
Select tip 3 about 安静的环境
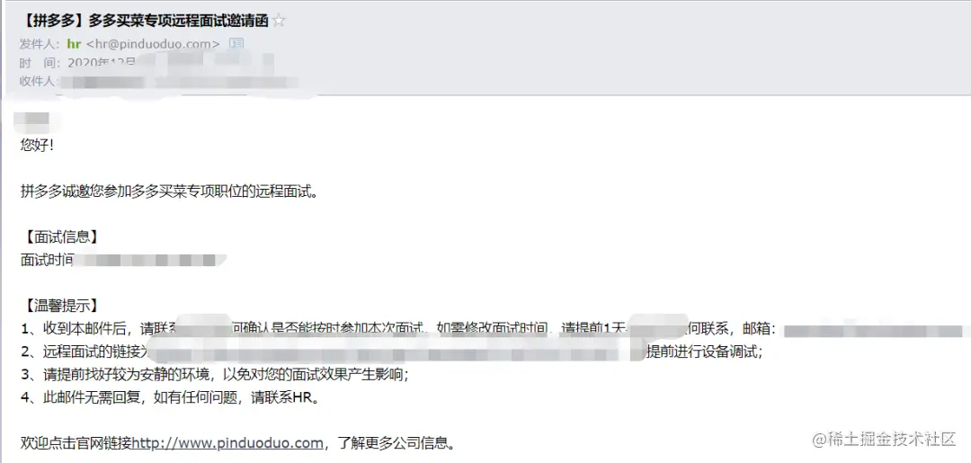[x=215, y=375]
